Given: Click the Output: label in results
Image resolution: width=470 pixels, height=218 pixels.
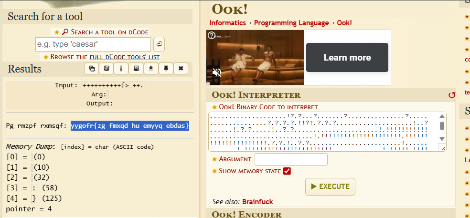Looking at the screenshot, I should 99,104.
